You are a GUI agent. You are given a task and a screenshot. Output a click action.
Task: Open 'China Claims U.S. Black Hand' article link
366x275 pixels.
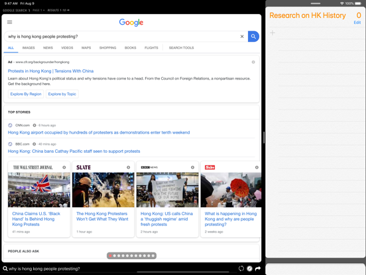(x=36, y=219)
